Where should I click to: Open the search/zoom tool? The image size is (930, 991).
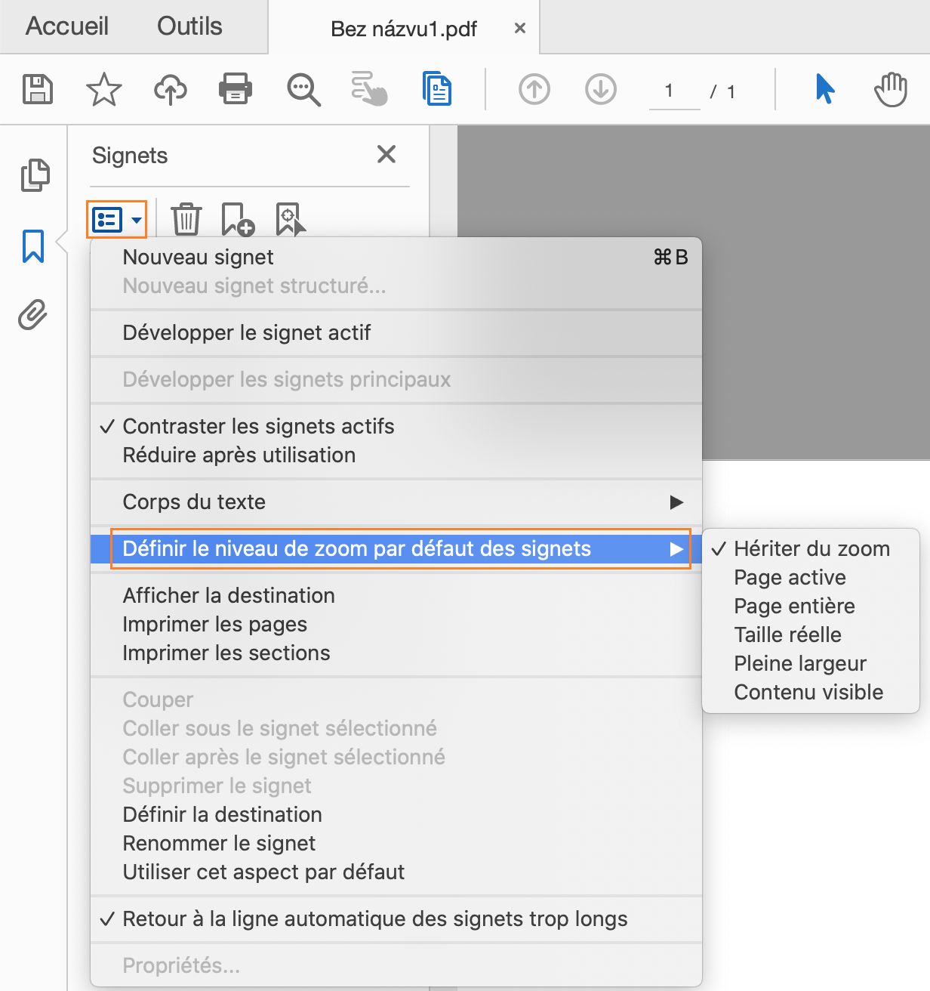[x=302, y=89]
